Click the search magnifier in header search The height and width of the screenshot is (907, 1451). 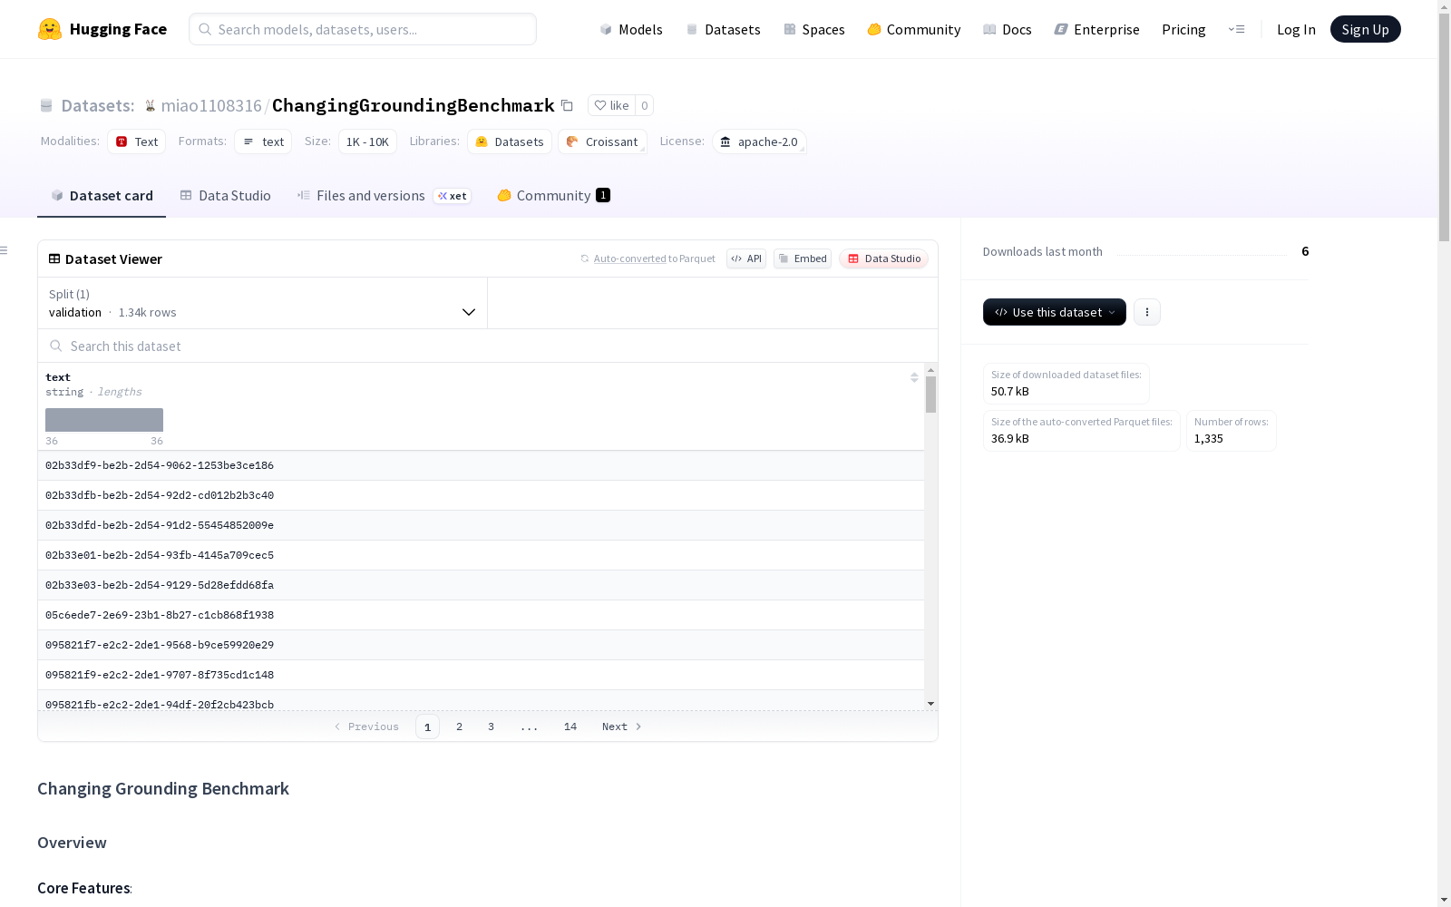205,29
